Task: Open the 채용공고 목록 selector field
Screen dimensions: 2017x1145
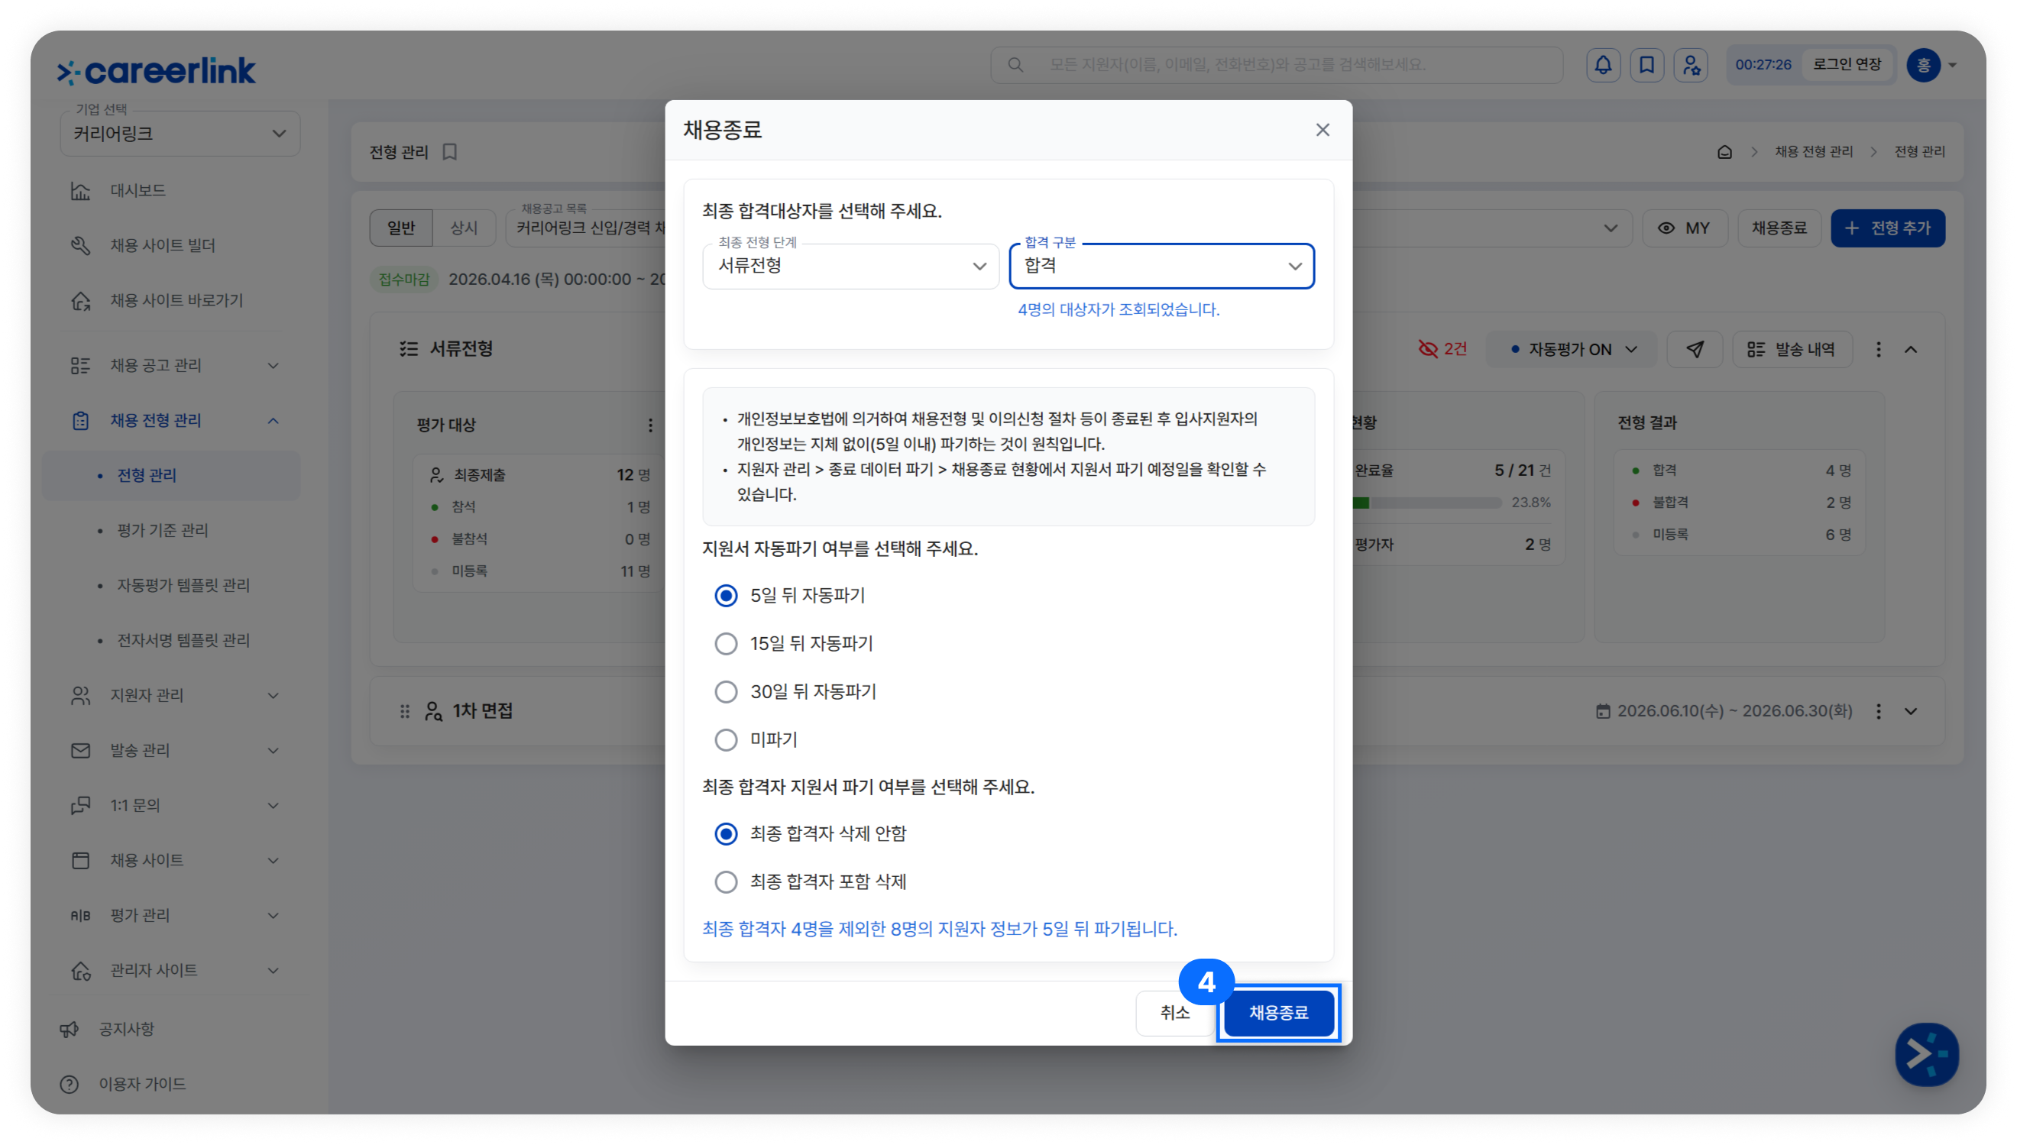Action: pyautogui.click(x=1070, y=228)
